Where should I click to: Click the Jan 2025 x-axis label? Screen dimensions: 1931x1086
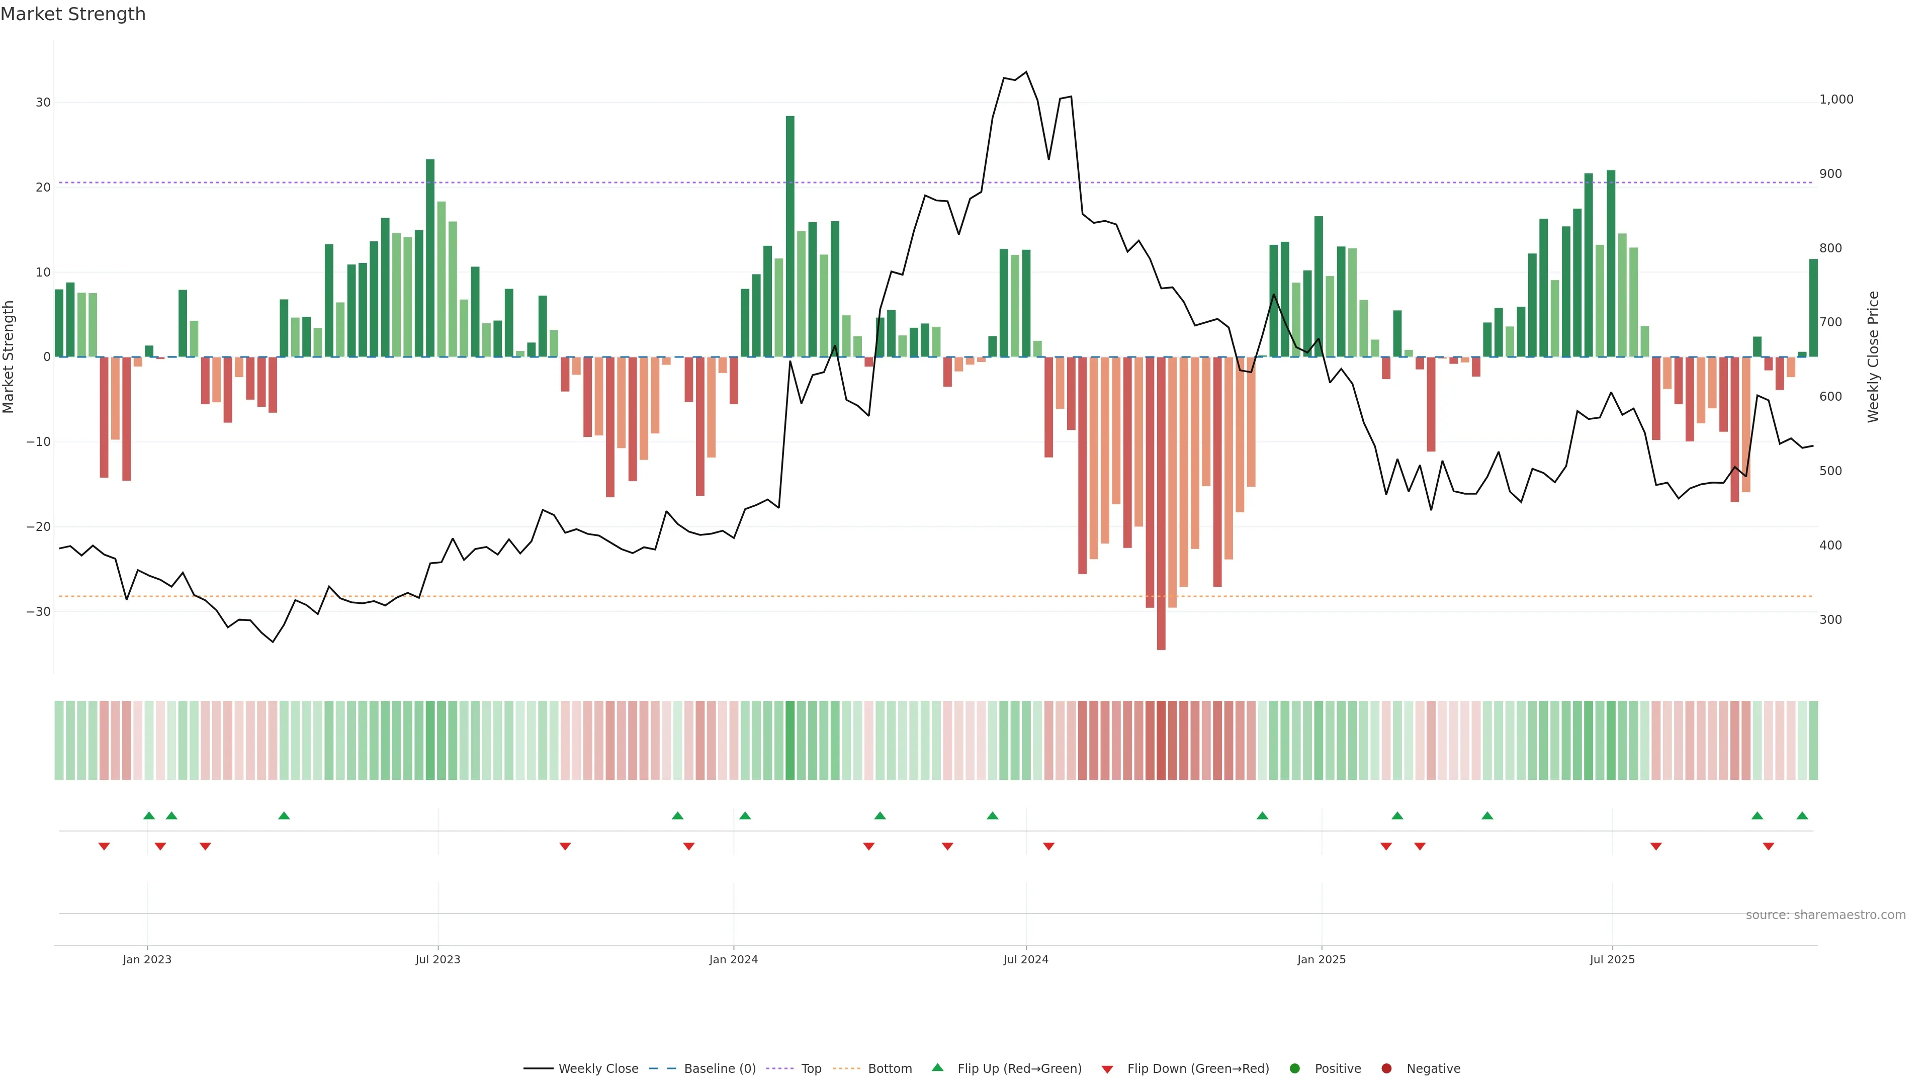pos(1321,959)
